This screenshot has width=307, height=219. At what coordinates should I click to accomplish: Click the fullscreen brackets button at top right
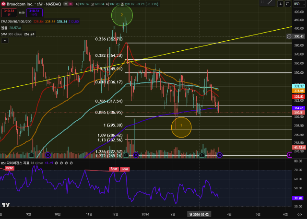click(288, 4)
